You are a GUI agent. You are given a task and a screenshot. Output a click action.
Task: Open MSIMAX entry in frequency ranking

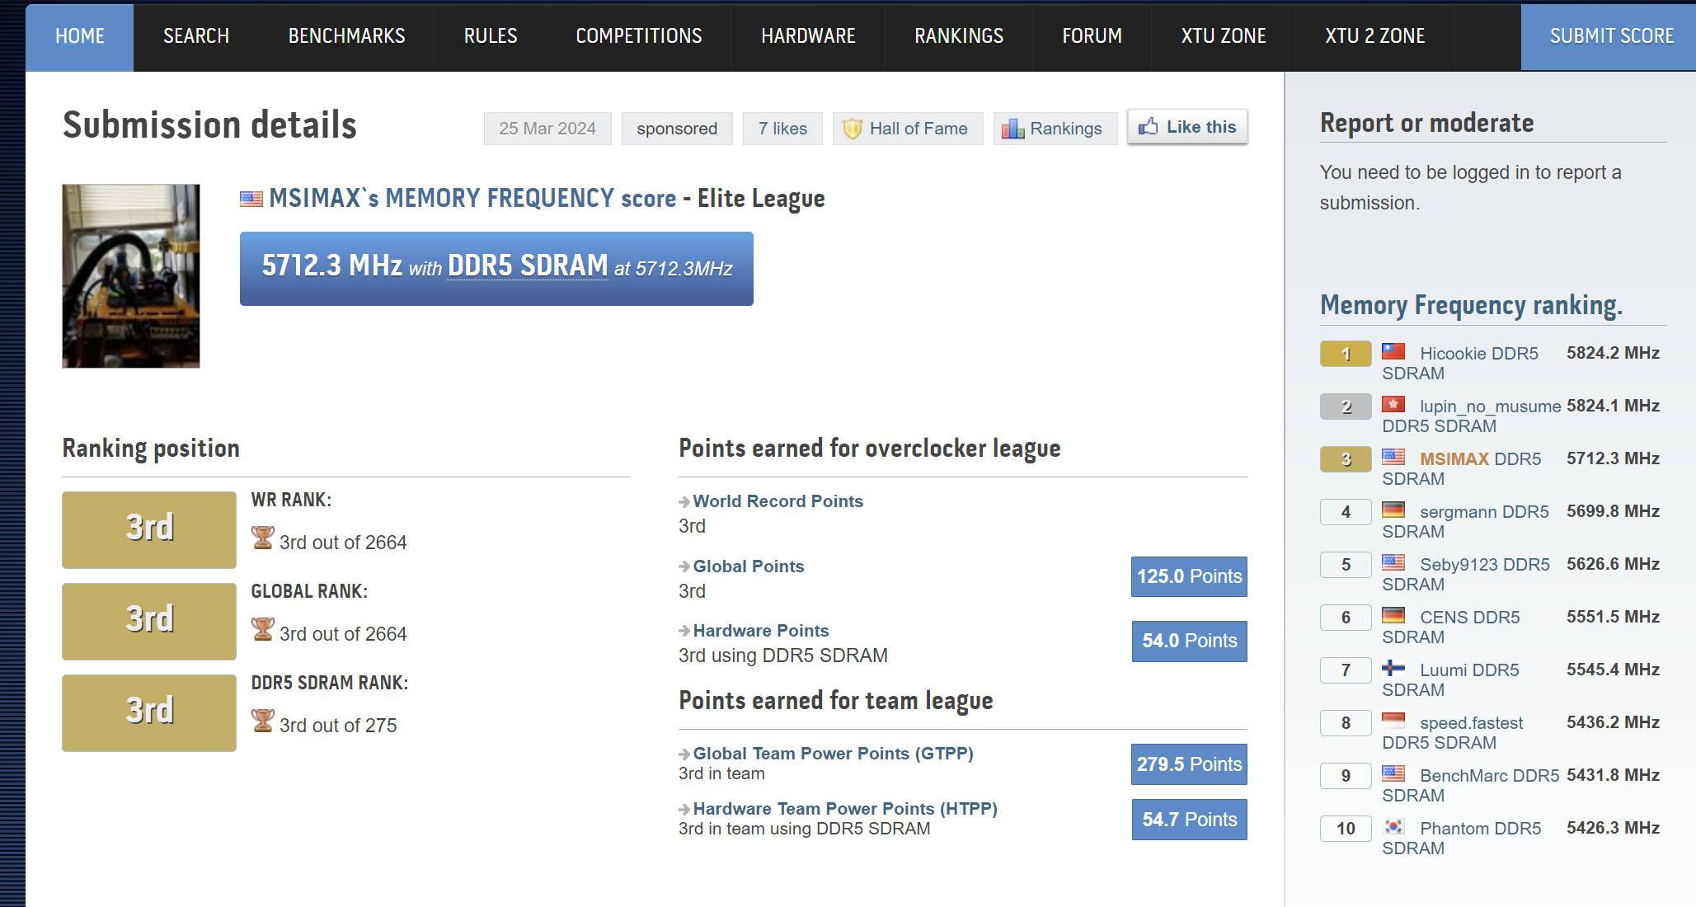click(x=1461, y=469)
